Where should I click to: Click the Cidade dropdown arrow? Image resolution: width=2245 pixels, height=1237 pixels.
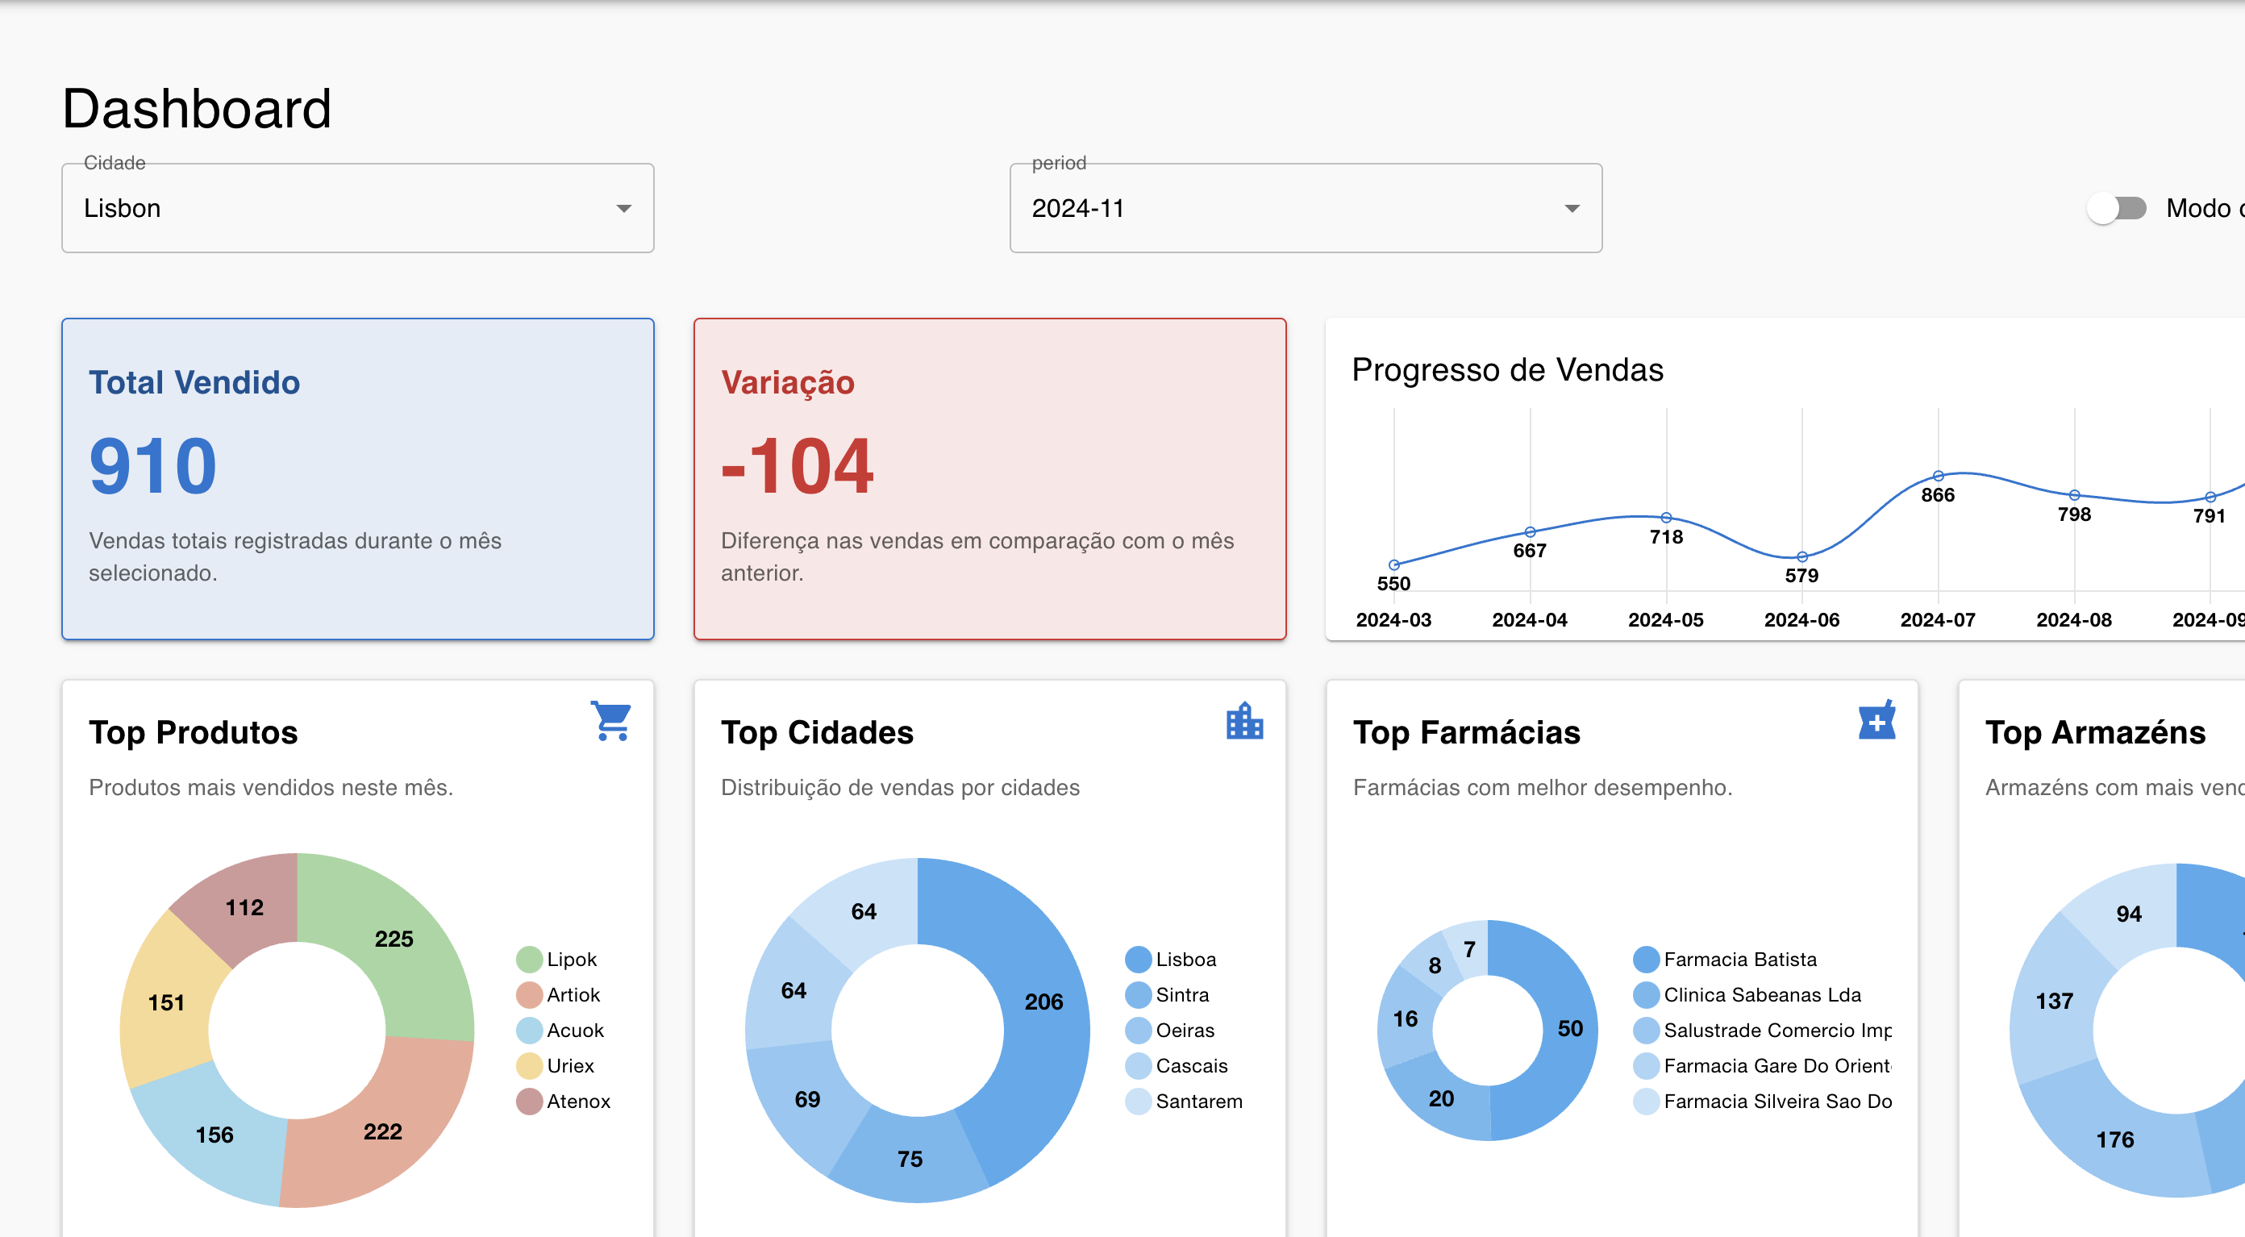click(x=623, y=209)
